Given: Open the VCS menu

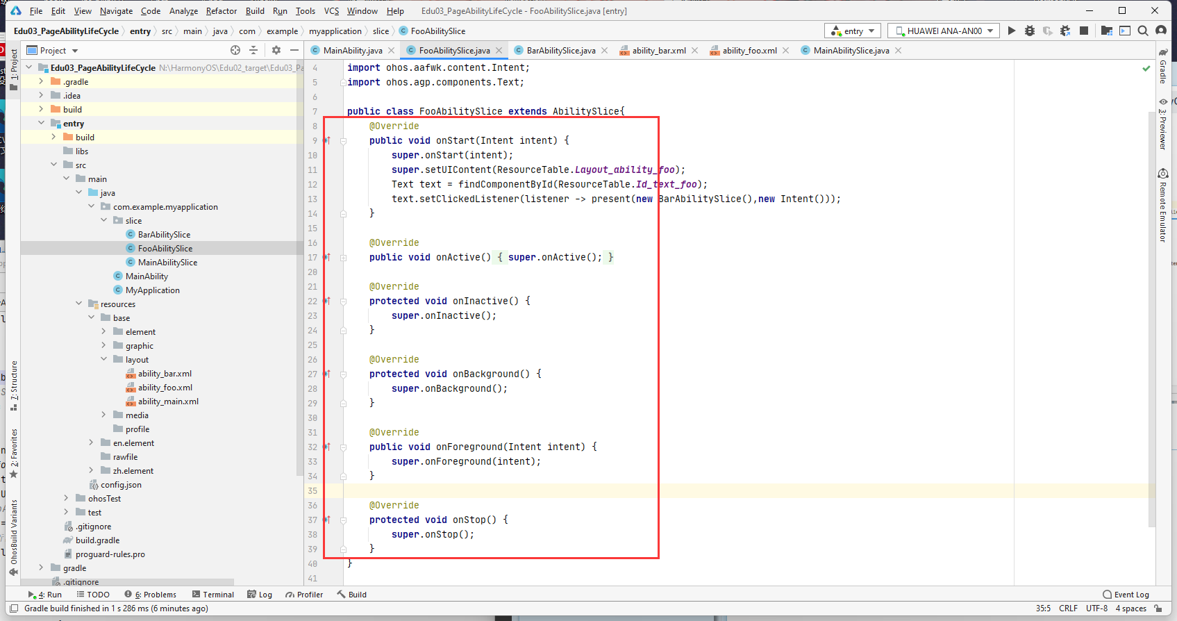Looking at the screenshot, I should (x=332, y=10).
